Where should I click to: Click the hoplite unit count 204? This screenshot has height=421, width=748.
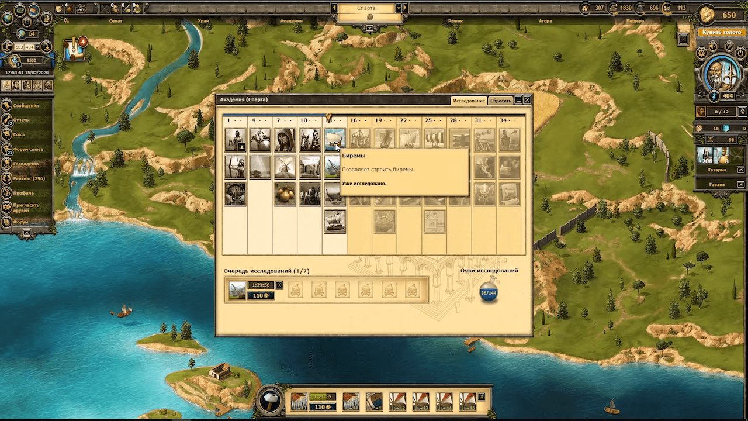(706, 156)
